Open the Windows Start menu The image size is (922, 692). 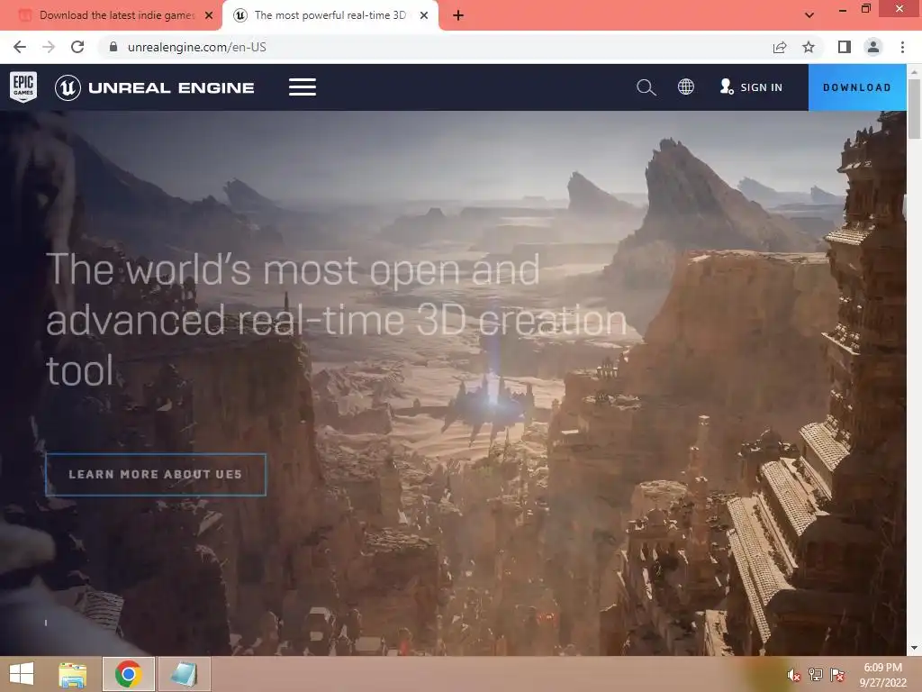click(22, 674)
